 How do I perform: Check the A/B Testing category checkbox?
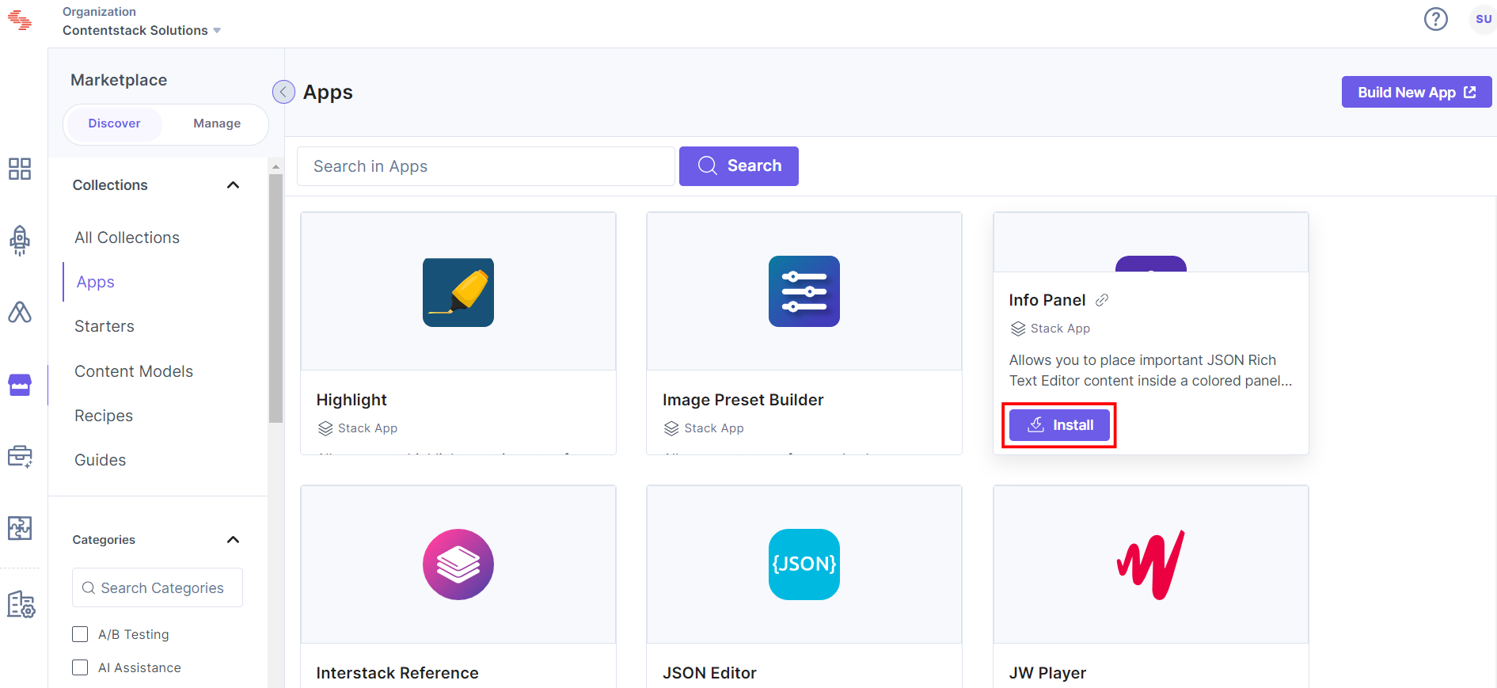pyautogui.click(x=80, y=634)
